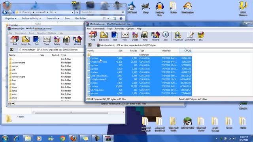253x142 pixels.
Task: Open Google Chrome from taskbar
Action: click(62, 138)
